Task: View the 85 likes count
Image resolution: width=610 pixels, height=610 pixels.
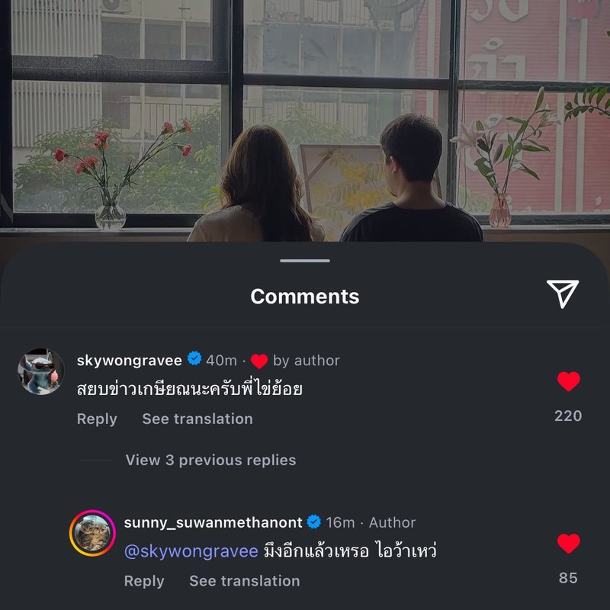Action: click(x=568, y=578)
